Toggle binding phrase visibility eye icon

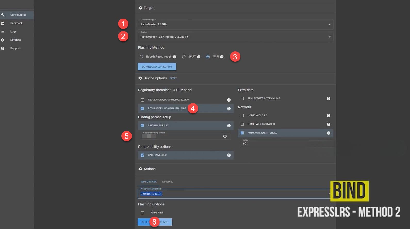click(225, 136)
